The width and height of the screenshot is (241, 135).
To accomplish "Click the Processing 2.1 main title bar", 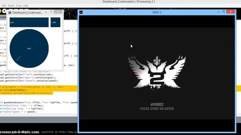I will coord(129,1).
